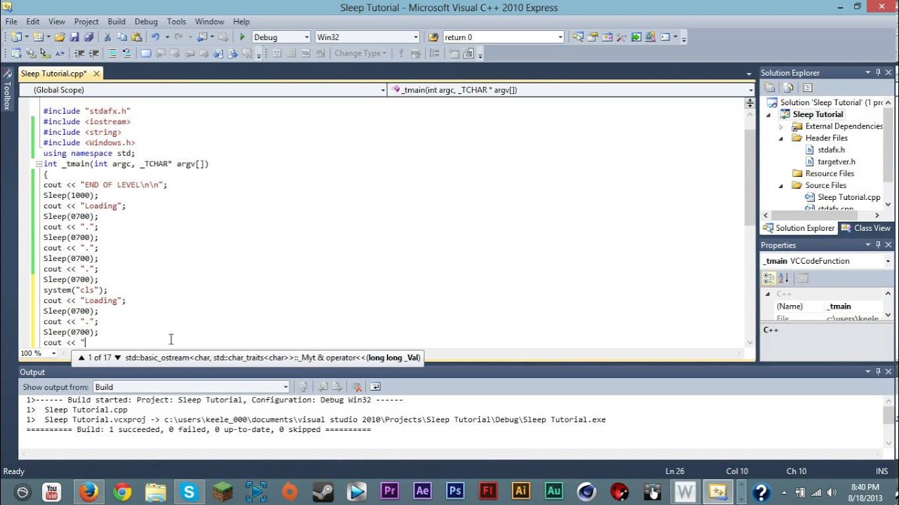Screen dimensions: 899x505
Task: Click Solution Explorer horizontal scrollbar
Action: tap(820, 215)
